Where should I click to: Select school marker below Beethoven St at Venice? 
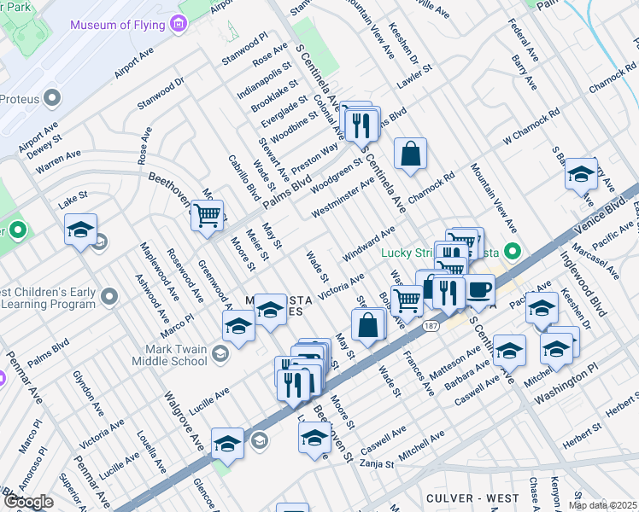(x=314, y=440)
